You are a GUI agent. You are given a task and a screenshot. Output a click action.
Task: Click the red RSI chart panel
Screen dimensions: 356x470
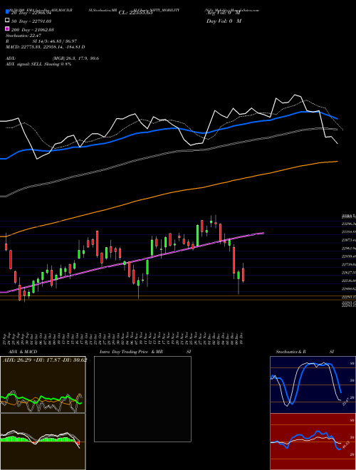[x=313, y=442]
